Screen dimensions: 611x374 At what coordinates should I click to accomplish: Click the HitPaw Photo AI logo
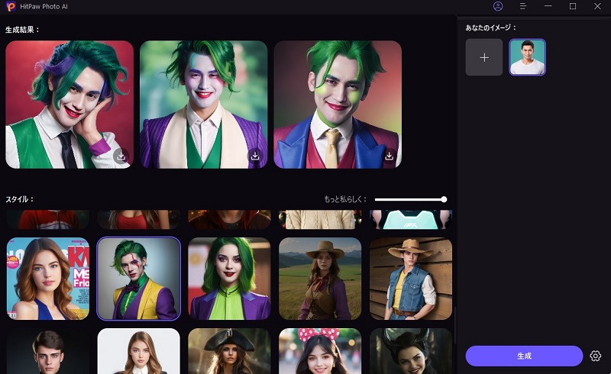[x=11, y=7]
